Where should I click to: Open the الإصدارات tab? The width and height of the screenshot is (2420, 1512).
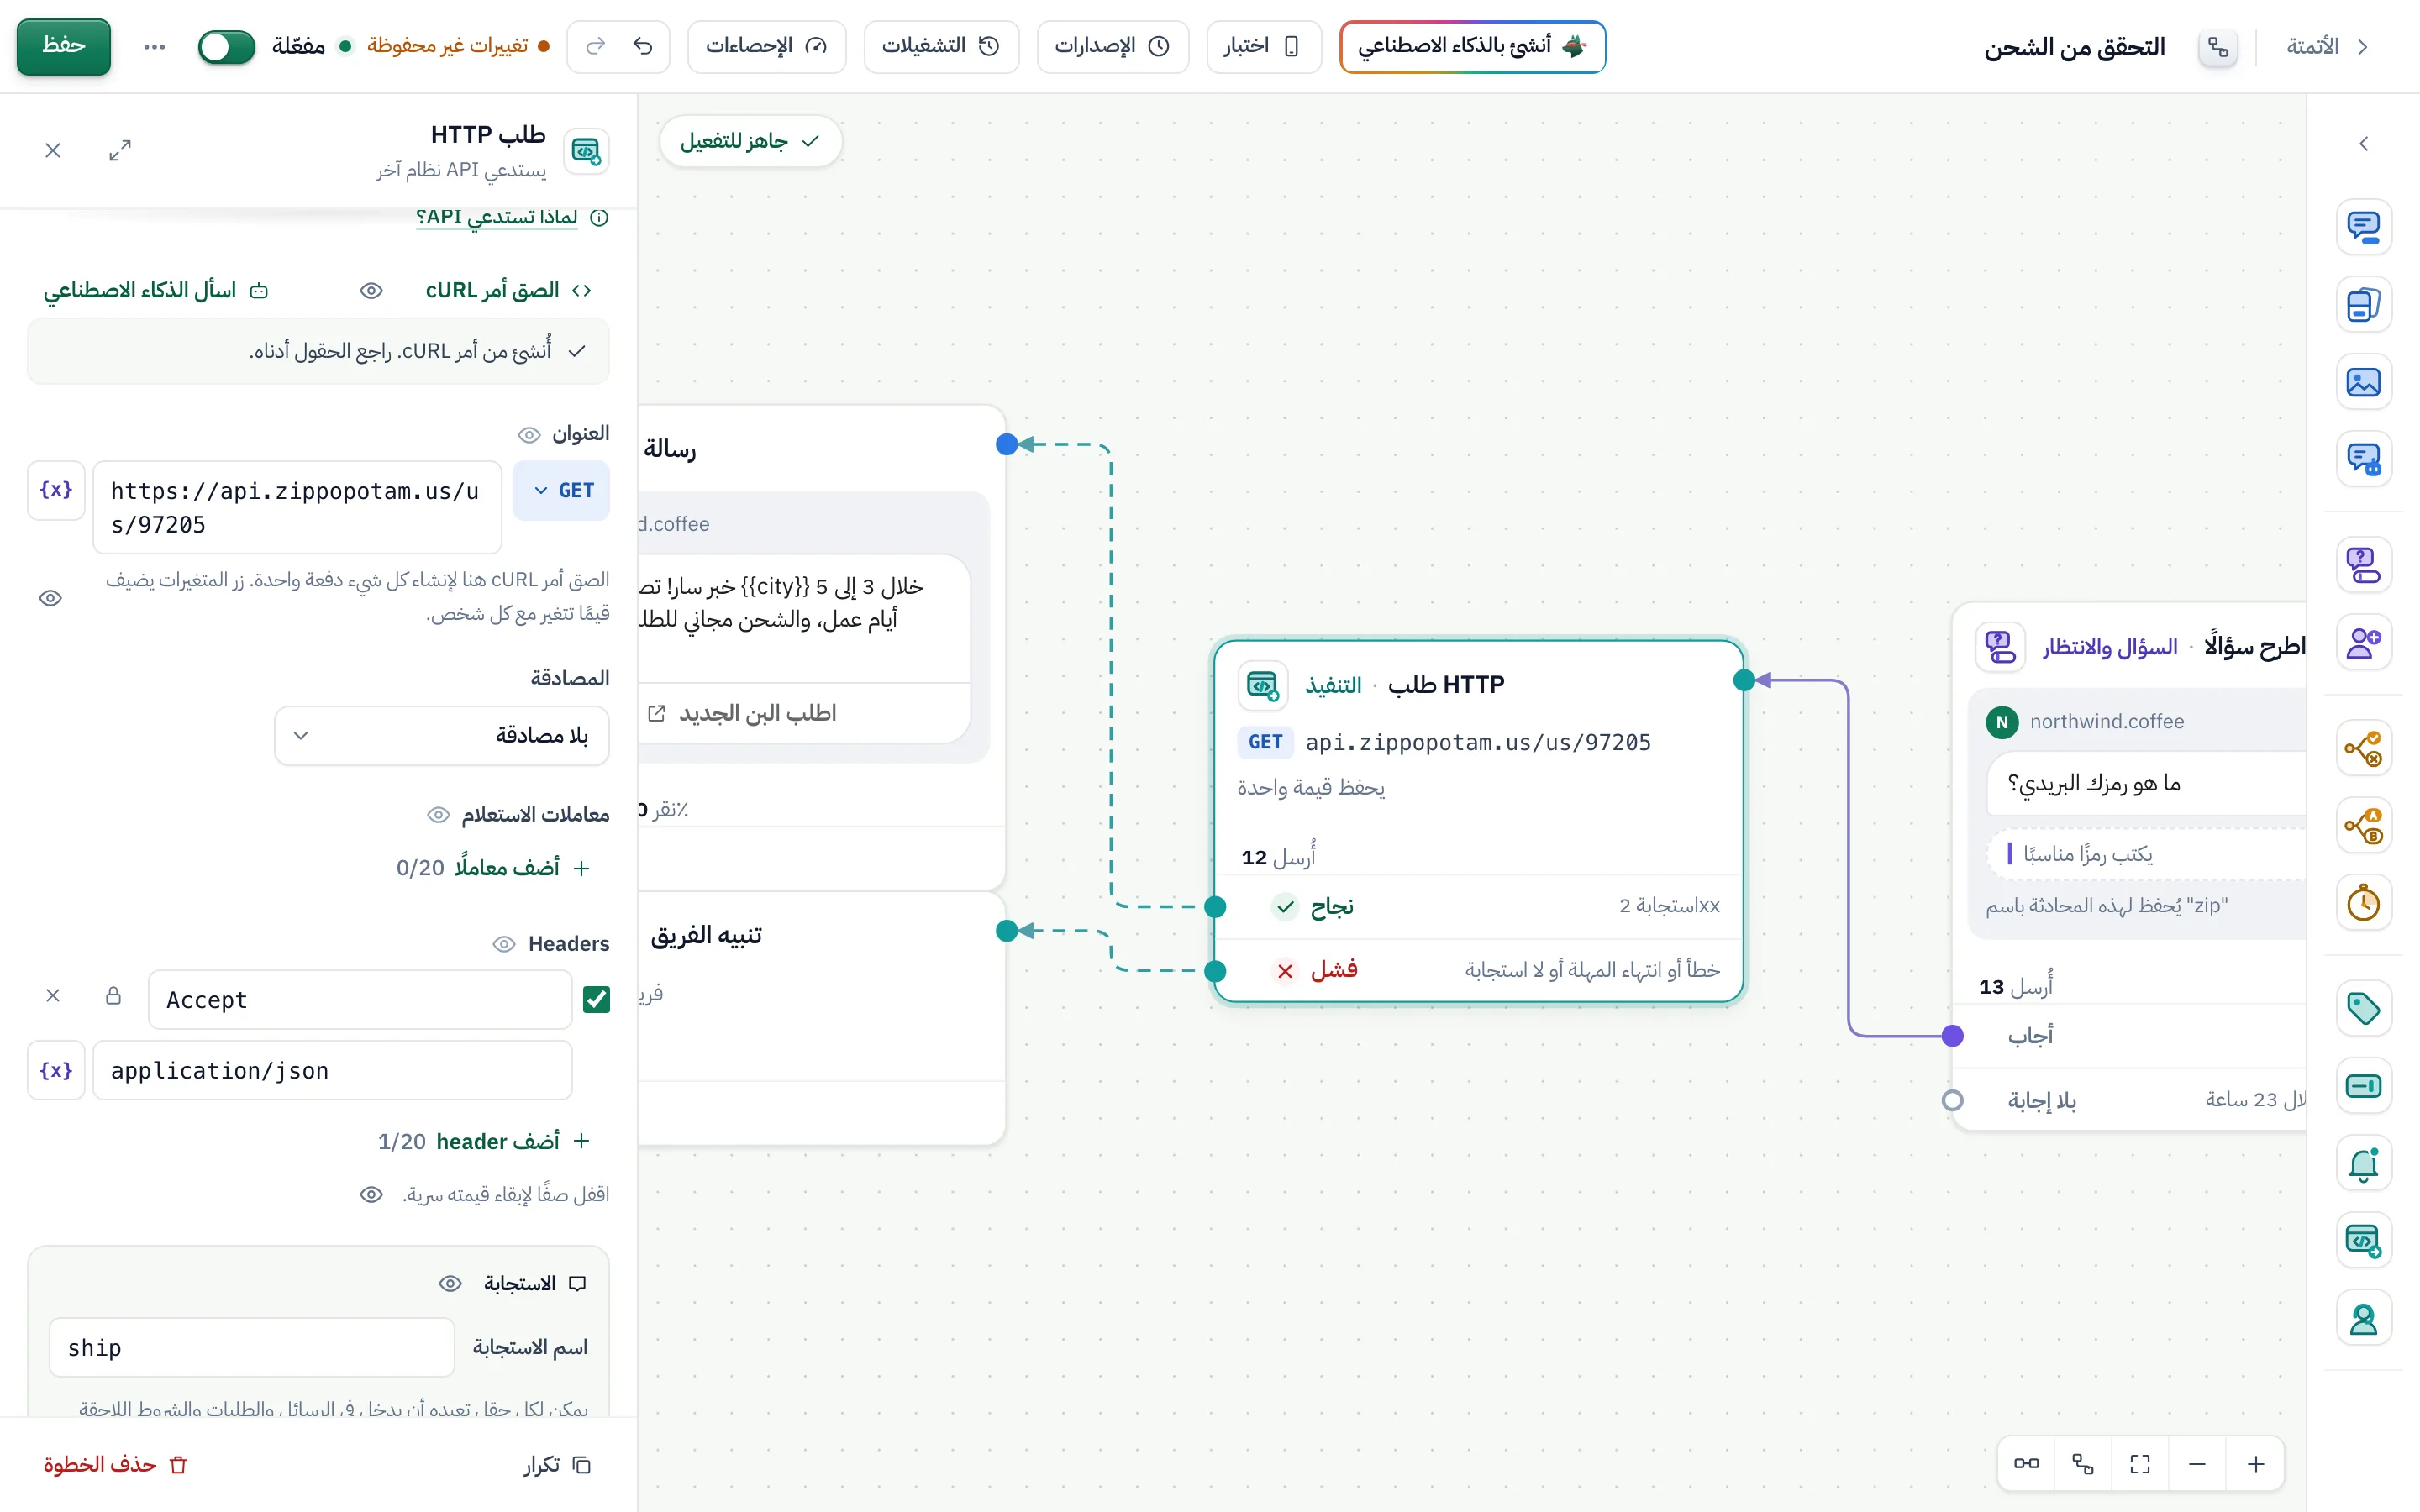(1113, 46)
